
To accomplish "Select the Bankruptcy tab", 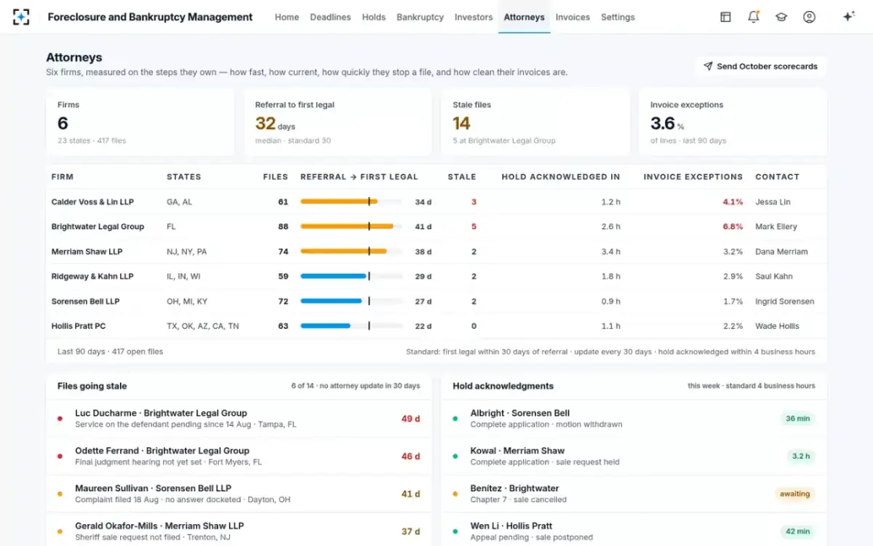I will click(x=420, y=17).
